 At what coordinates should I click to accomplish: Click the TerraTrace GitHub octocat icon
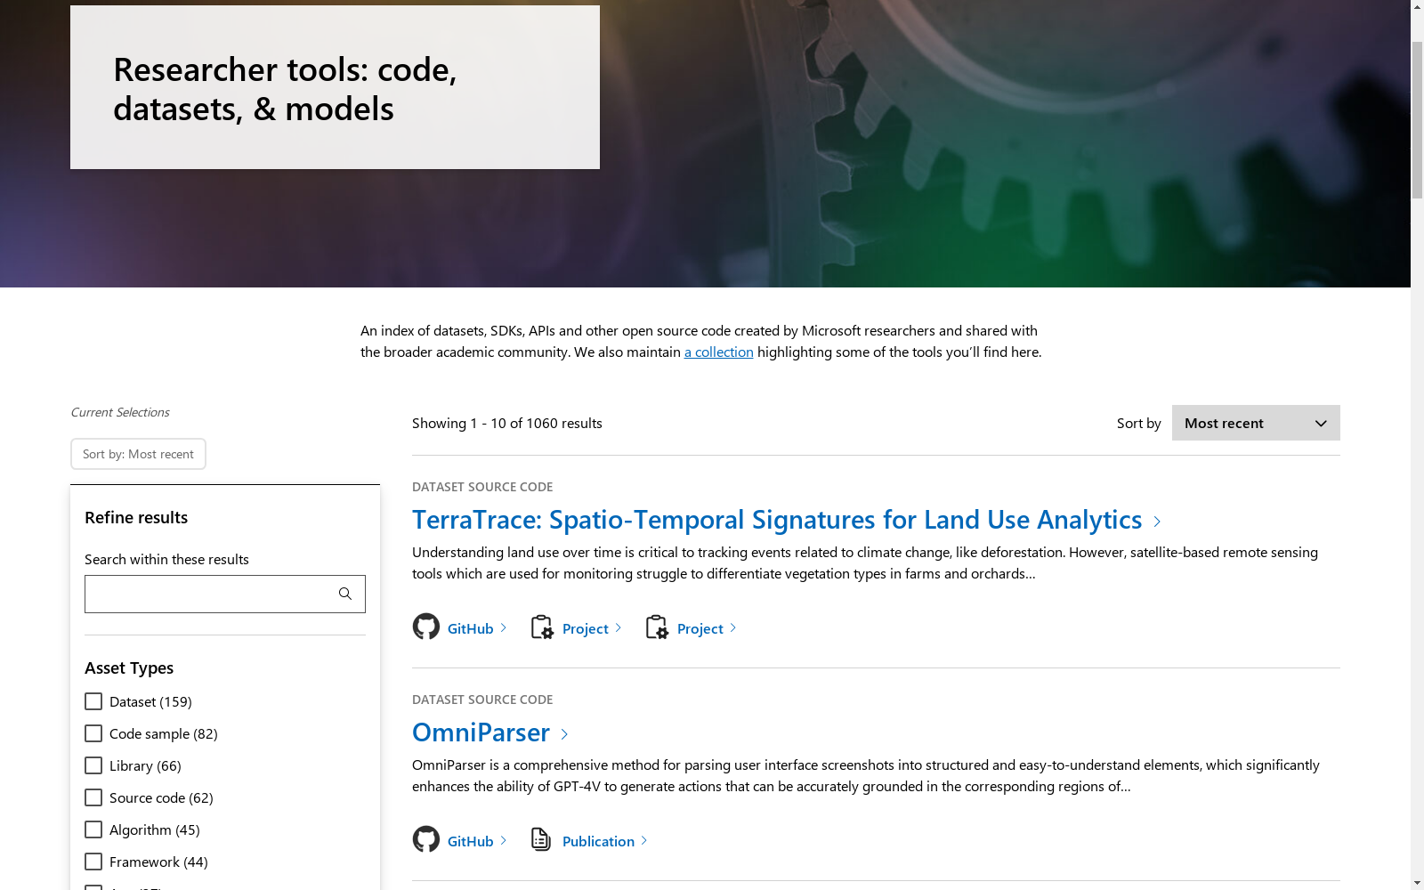(426, 627)
